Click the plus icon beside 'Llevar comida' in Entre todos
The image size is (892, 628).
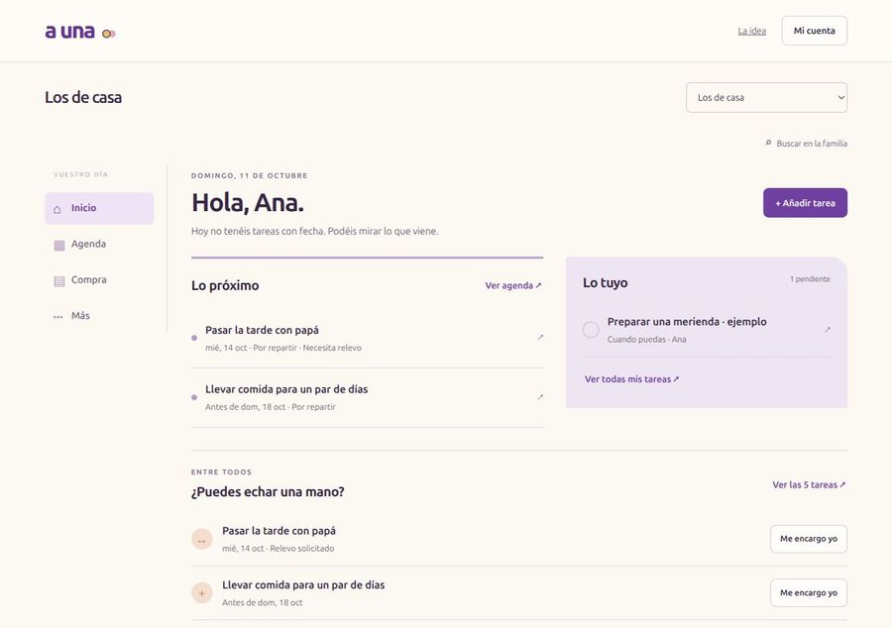201,593
